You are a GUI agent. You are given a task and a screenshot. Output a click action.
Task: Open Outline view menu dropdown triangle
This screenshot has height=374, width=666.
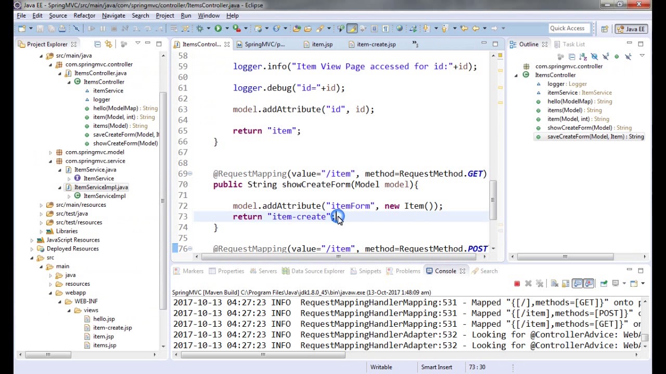click(642, 55)
